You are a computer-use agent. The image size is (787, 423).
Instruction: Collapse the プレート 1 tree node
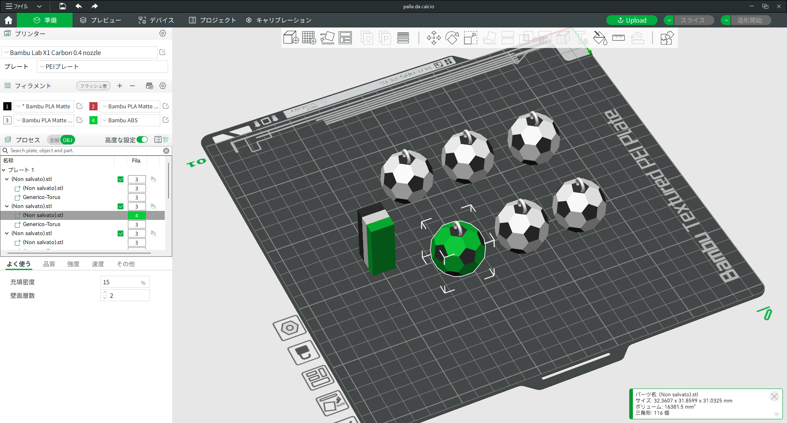(4, 170)
